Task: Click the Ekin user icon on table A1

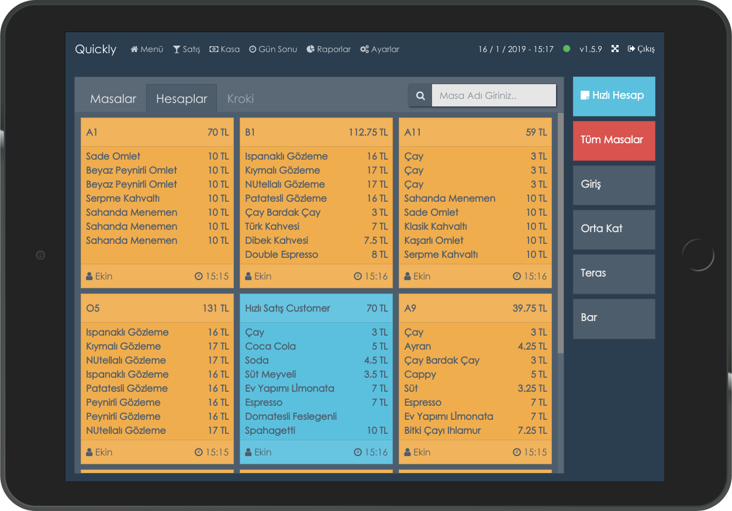Action: [89, 276]
